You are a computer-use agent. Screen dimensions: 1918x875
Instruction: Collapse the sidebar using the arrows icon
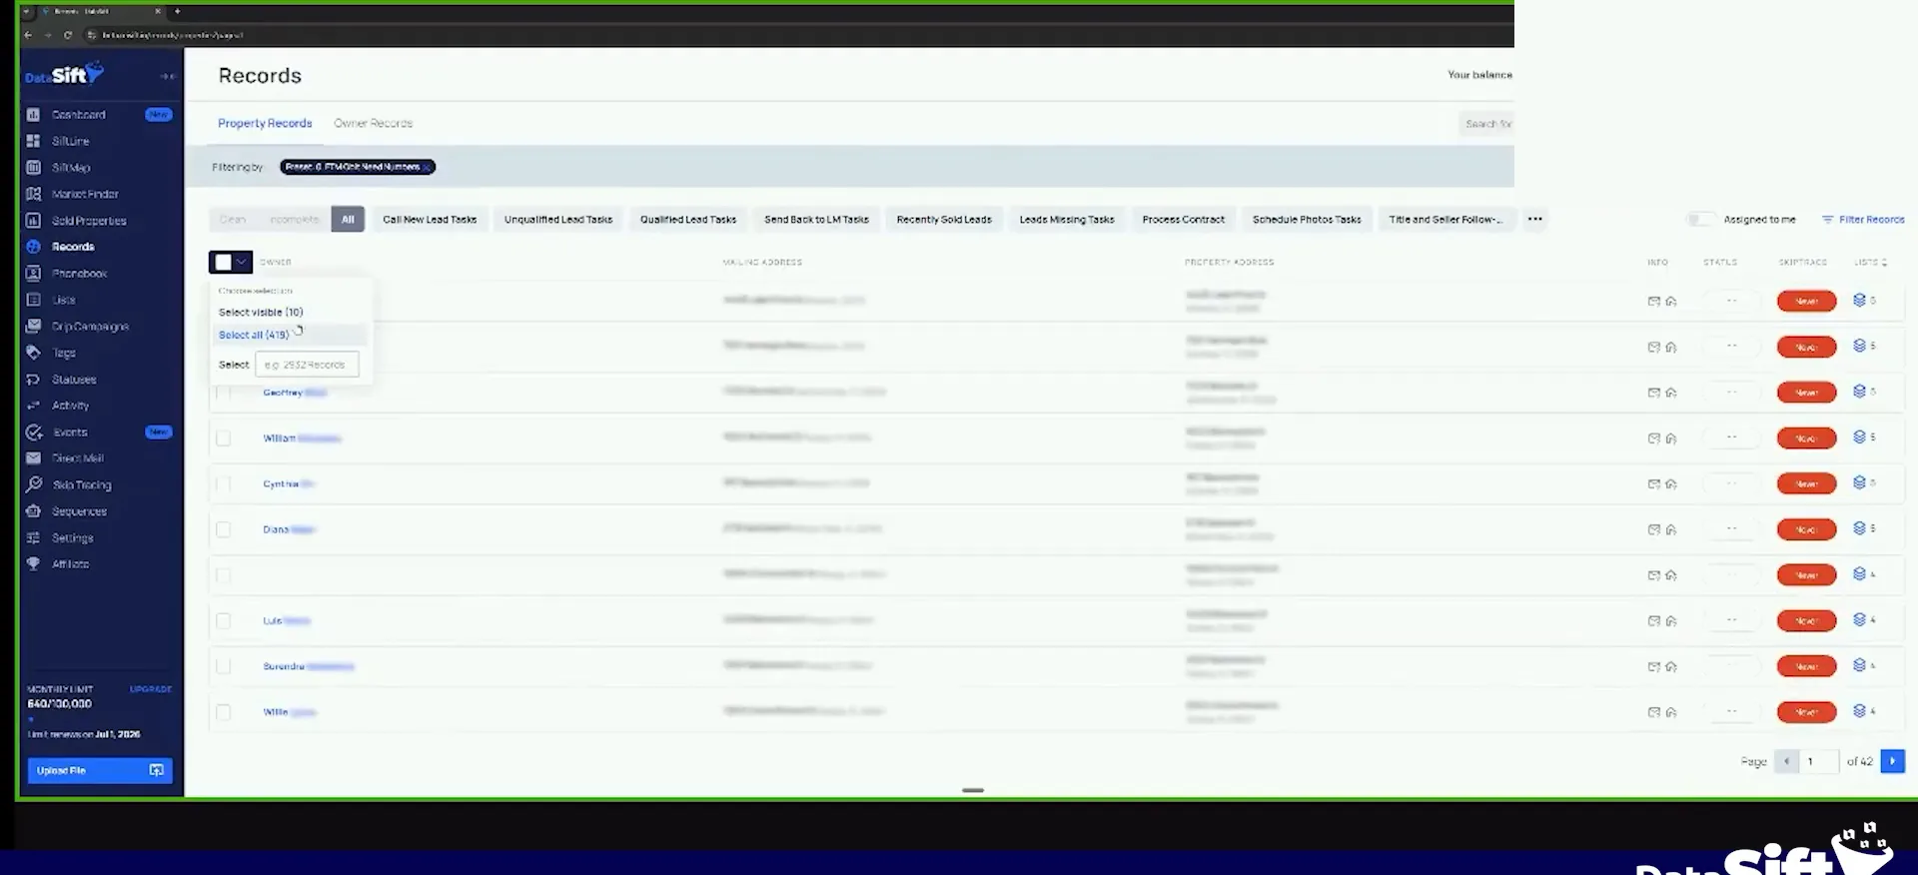coord(167,76)
